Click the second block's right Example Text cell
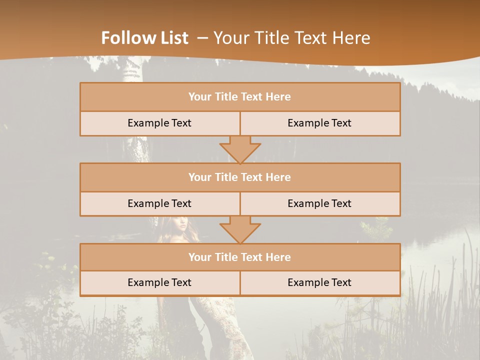Image resolution: width=480 pixels, height=360 pixels. (320, 204)
